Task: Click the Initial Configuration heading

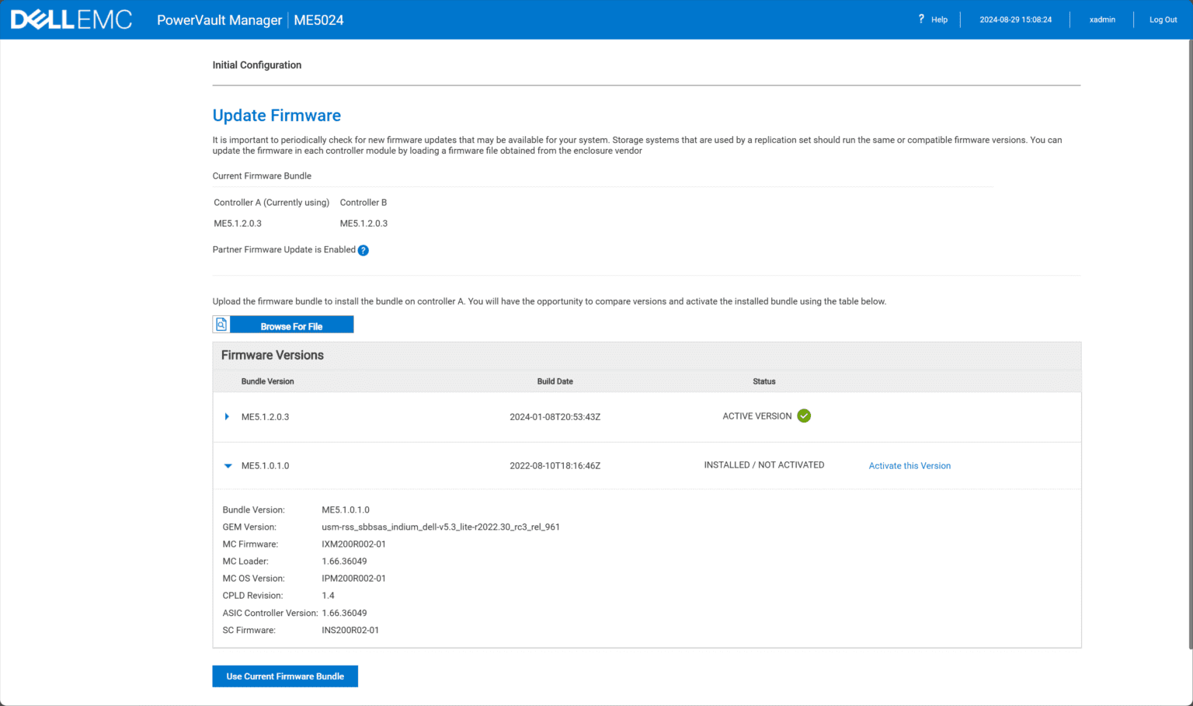Action: pyautogui.click(x=256, y=65)
